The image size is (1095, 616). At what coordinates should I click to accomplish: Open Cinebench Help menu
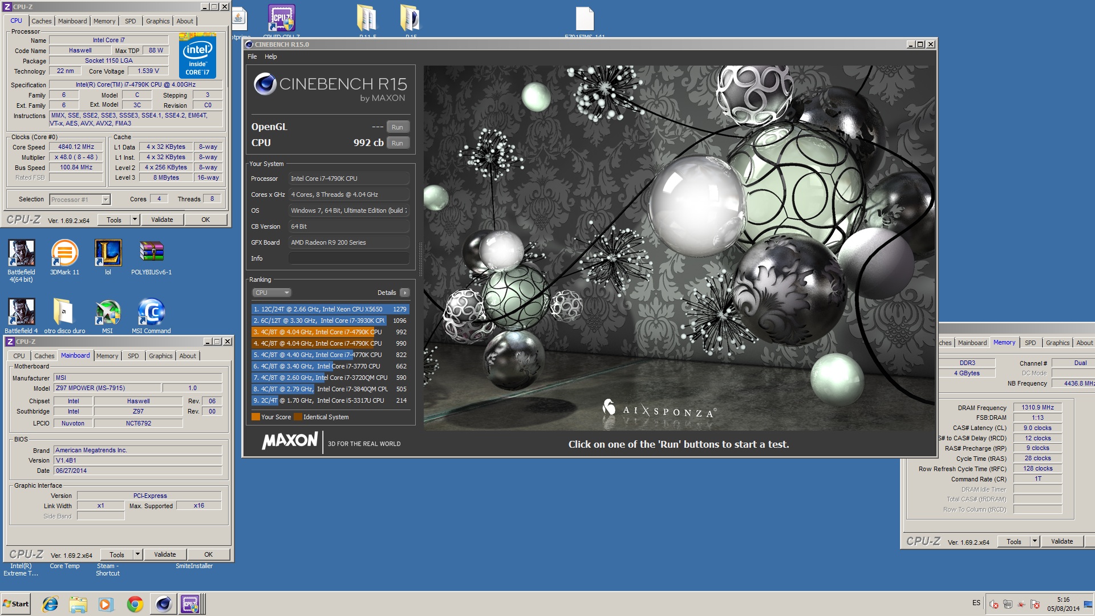270,56
